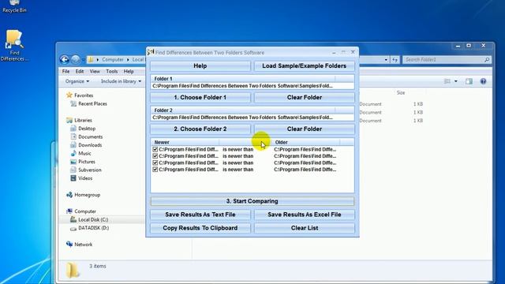Click the Folder 1 column header

tap(243, 79)
